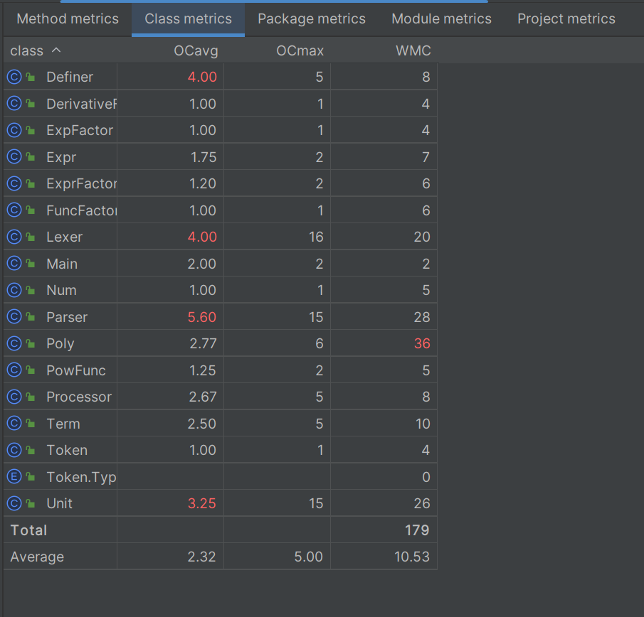The width and height of the screenshot is (644, 617).
Task: Click the class icon beside Processor
Action: click(14, 397)
